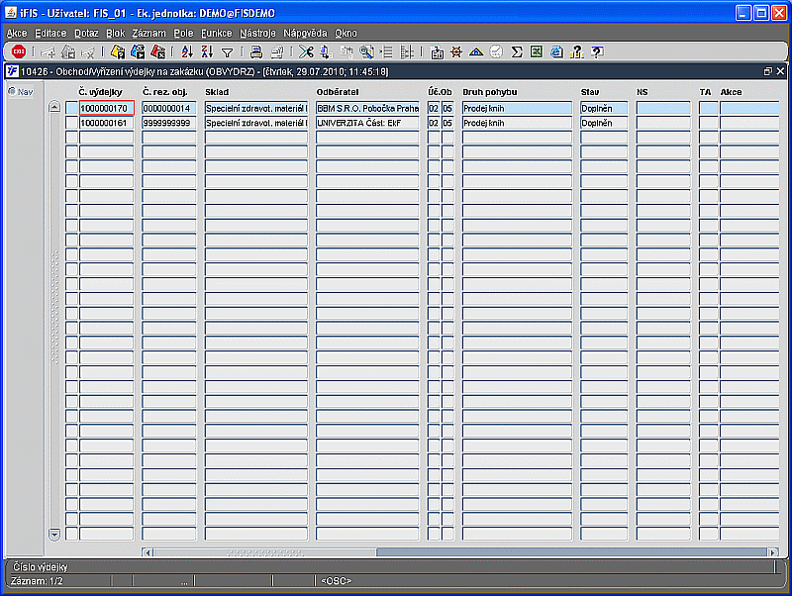Click the brown ship-wheel icon
The height and width of the screenshot is (596, 792).
pyautogui.click(x=456, y=51)
